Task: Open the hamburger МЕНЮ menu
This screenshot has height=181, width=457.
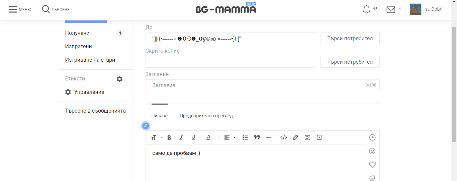Action: [x=20, y=9]
